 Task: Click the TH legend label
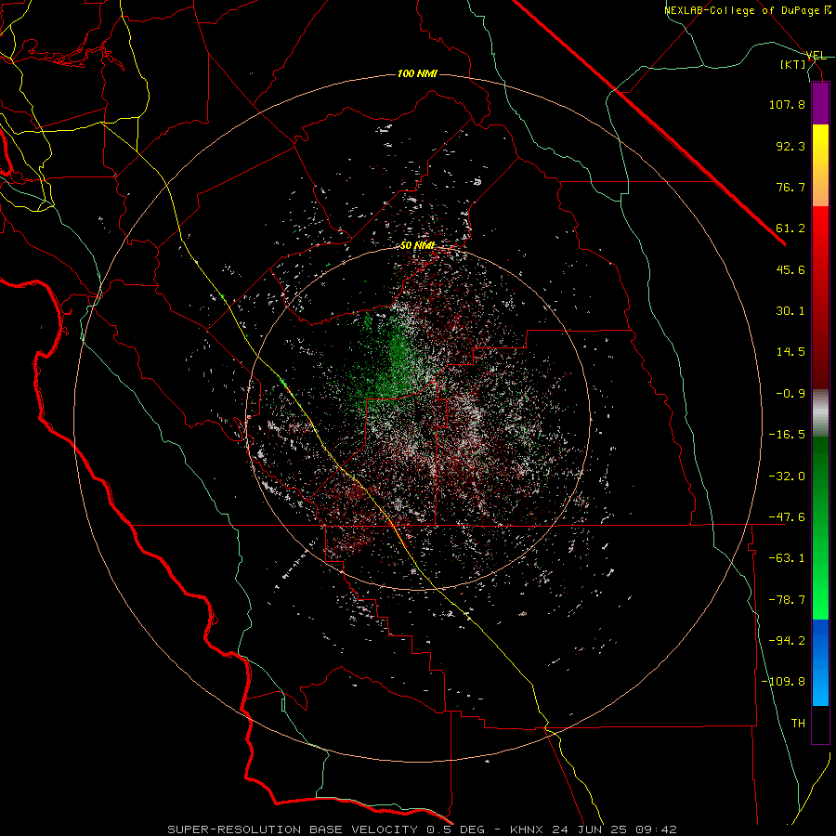[x=798, y=724]
